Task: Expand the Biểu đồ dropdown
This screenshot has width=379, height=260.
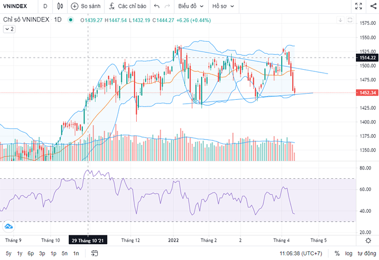Action: (x=193, y=7)
